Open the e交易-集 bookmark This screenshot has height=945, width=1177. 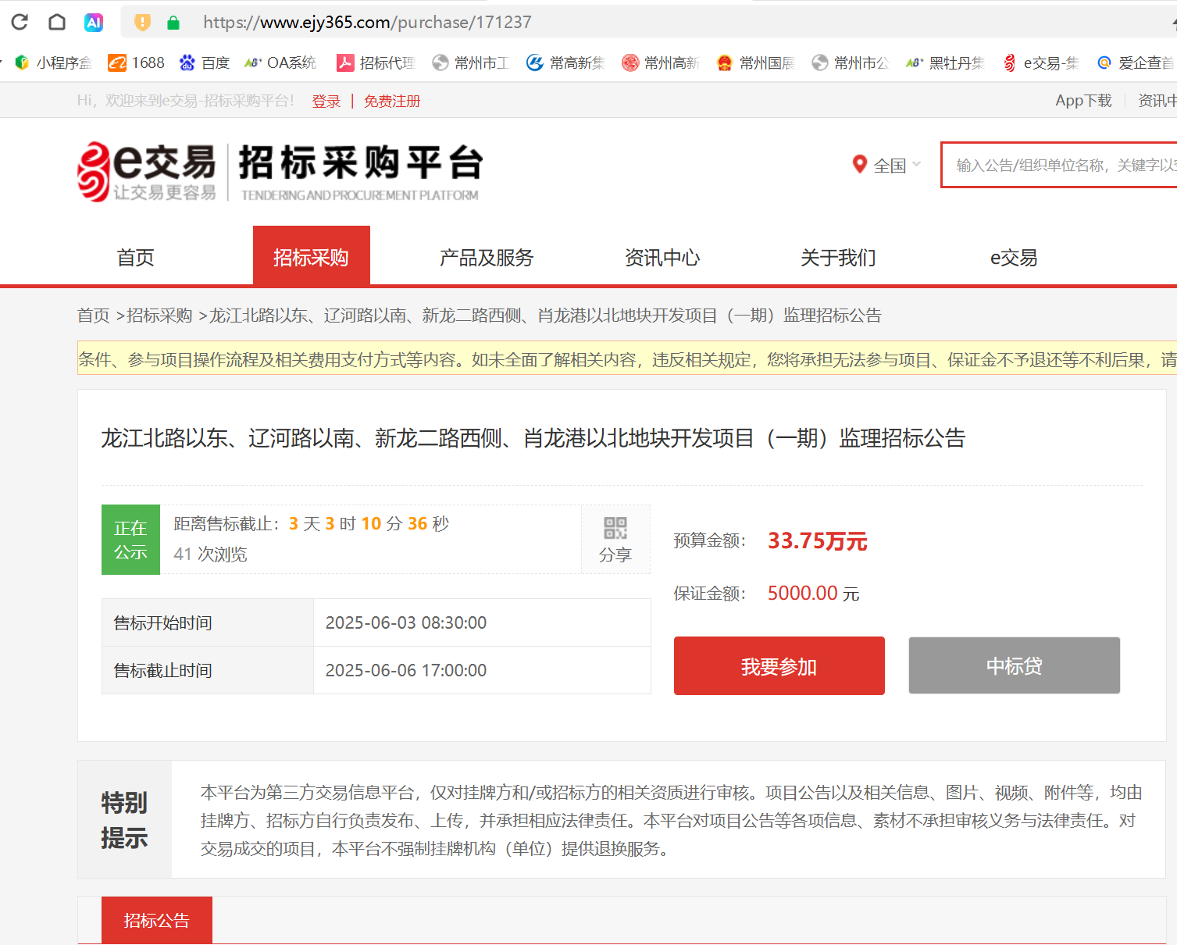[1041, 62]
